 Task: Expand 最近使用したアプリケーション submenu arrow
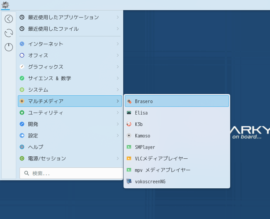(118, 17)
